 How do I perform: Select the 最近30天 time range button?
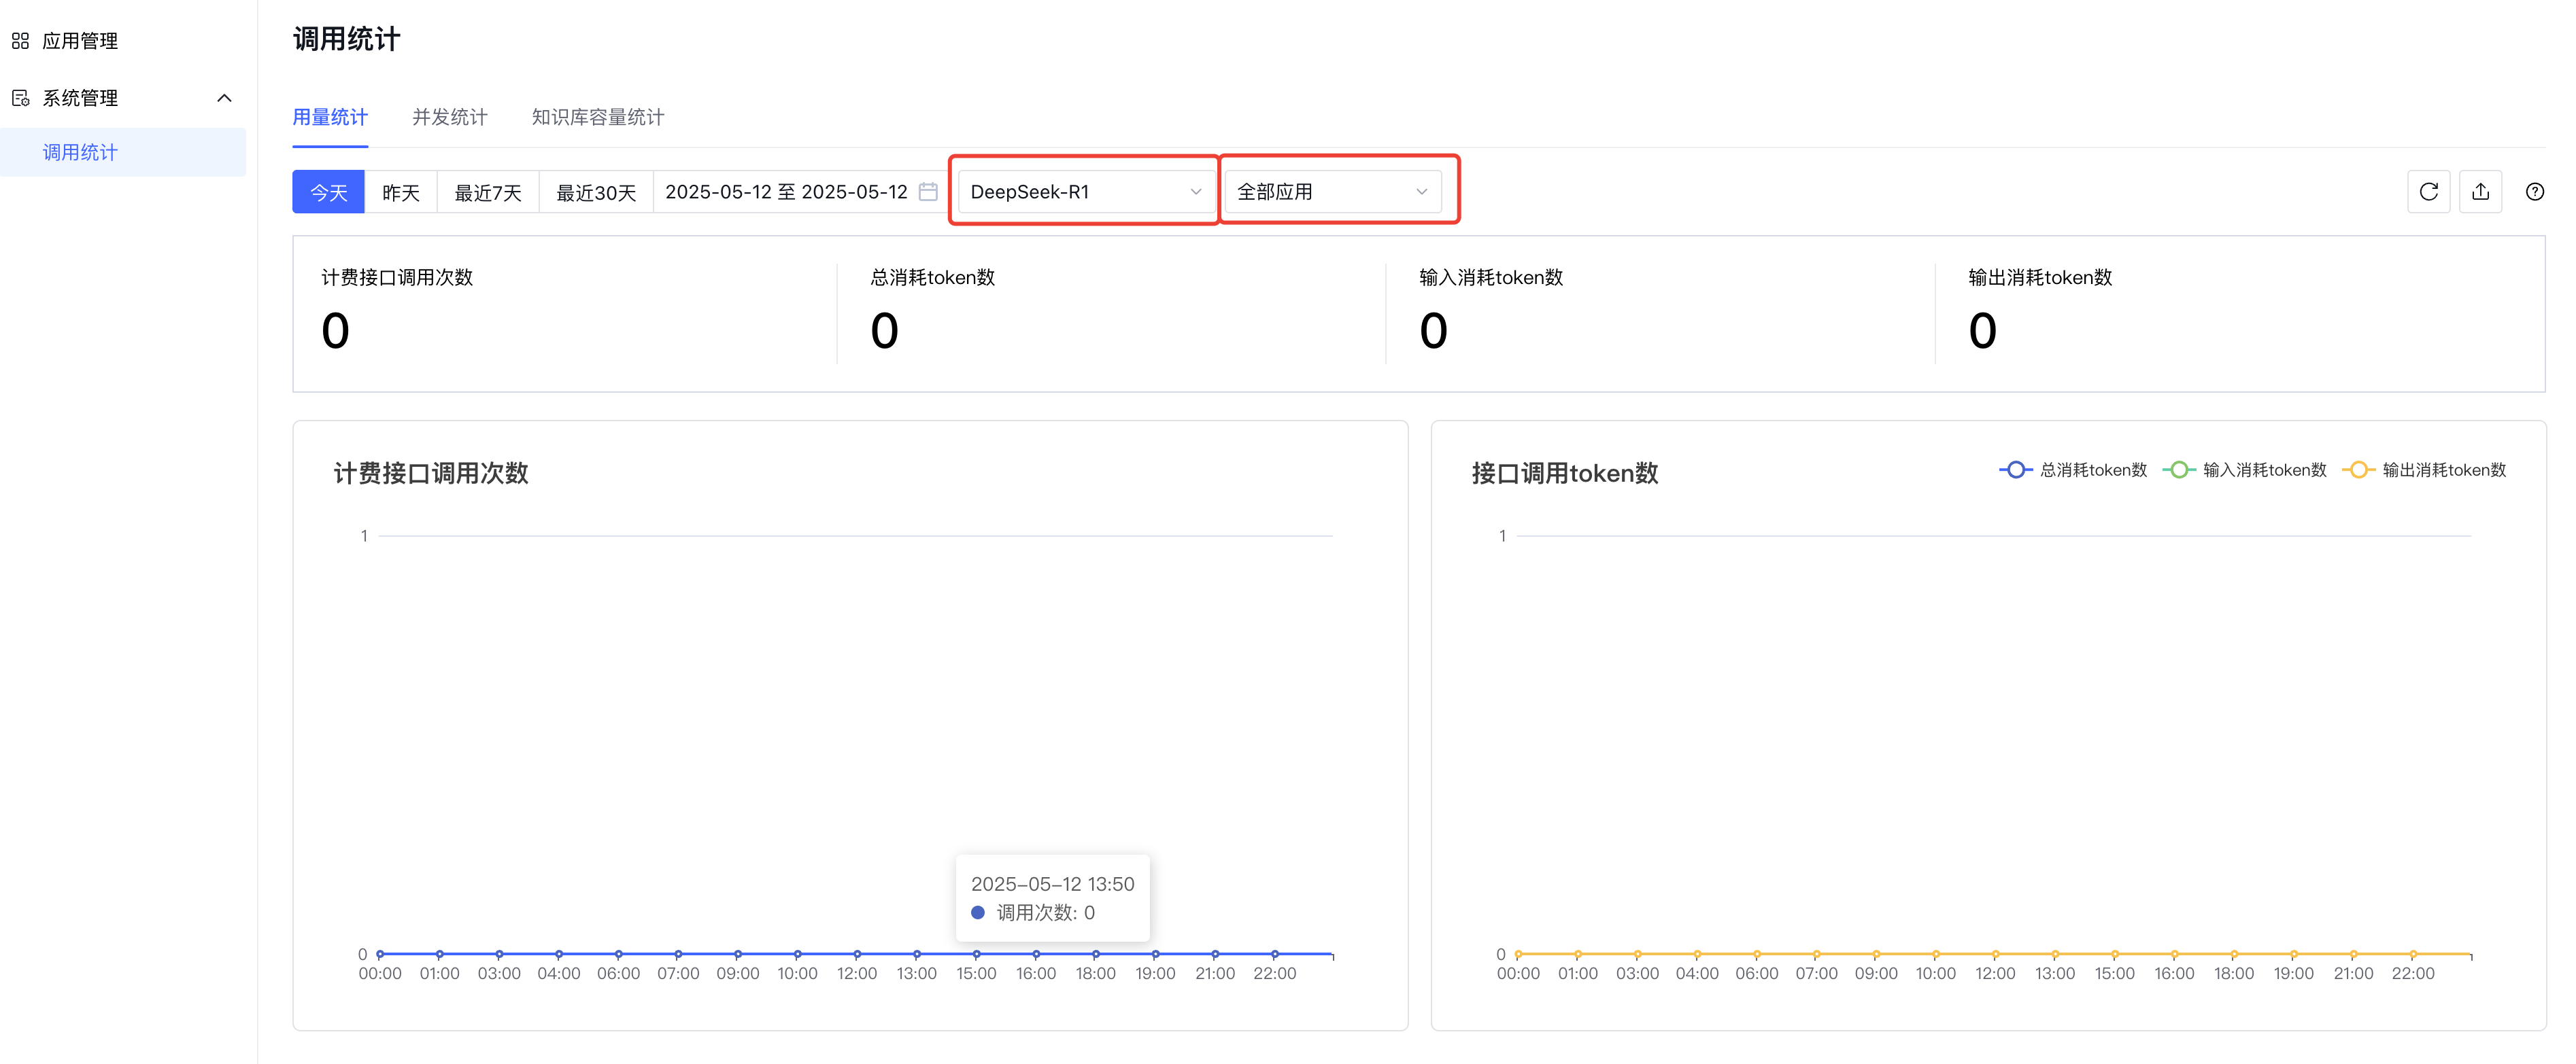click(x=596, y=192)
